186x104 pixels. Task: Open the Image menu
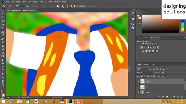pyautogui.click(x=18, y=2)
